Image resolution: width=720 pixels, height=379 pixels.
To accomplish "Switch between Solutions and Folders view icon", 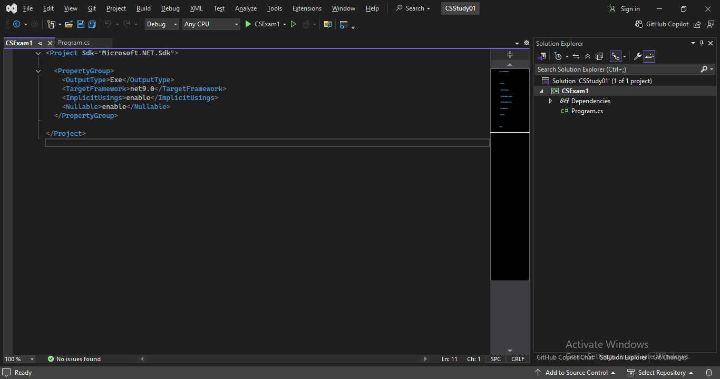I will (x=542, y=56).
